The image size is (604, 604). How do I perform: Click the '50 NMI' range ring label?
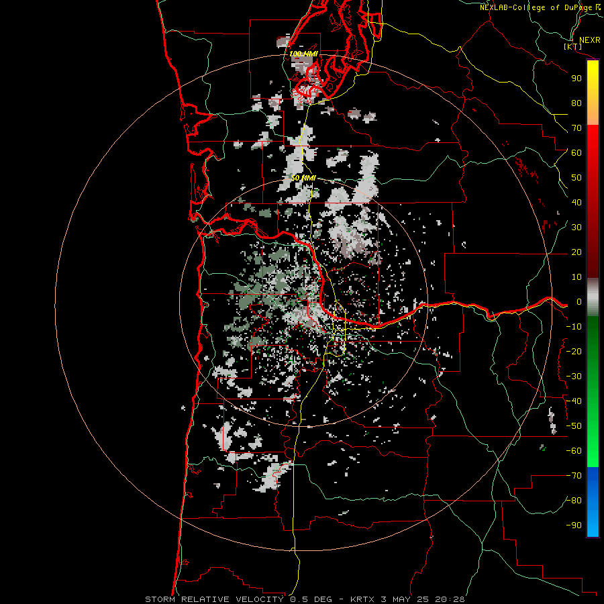click(303, 178)
